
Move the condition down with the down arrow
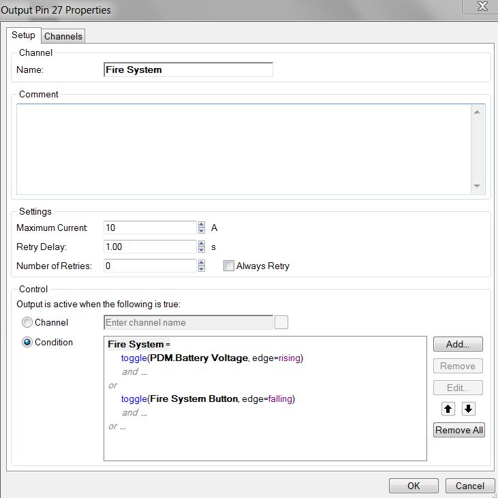pos(468,409)
